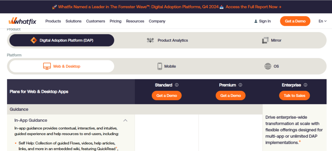
Task: Click the Mirror product icon
Action: 265,40
